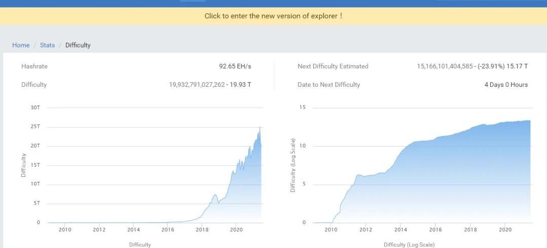Click the 92.65 EH/s hashrate value

(235, 66)
